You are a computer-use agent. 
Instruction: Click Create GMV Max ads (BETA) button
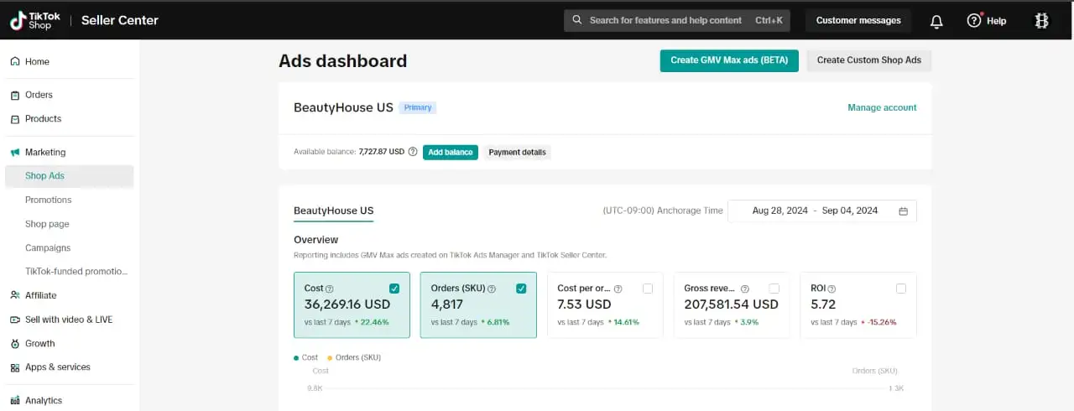click(x=729, y=60)
